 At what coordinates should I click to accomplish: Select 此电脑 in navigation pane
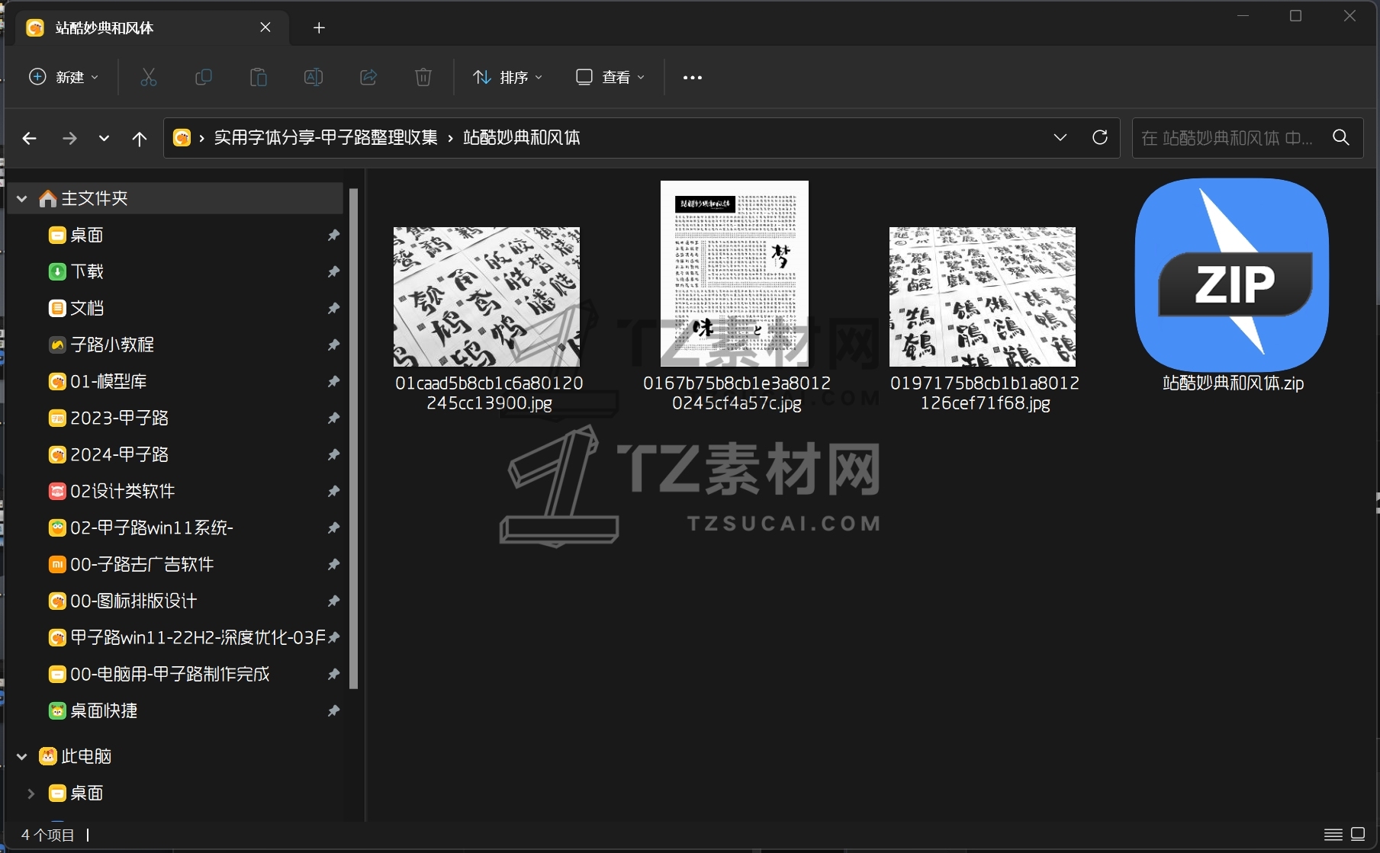(86, 756)
